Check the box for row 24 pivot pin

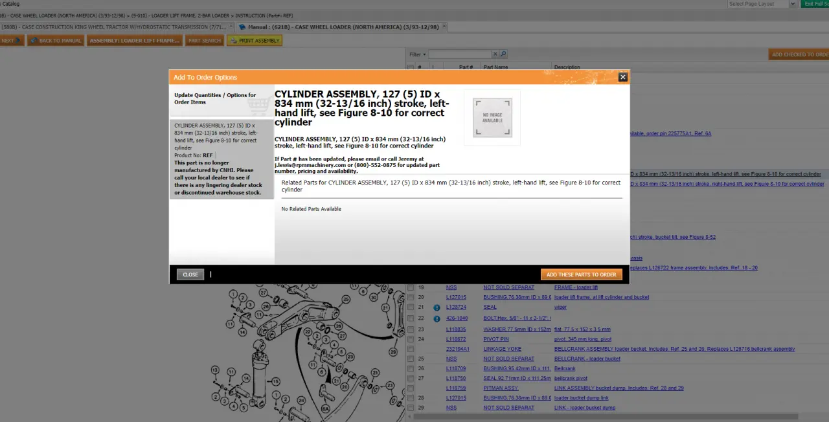pos(411,339)
